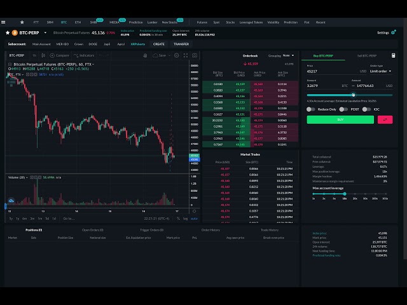407x305 pixels.
Task: Select the hand pan tool on chart toolbar
Action: point(145,55)
